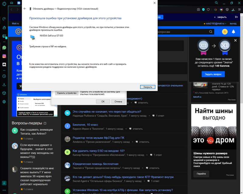
Task: Open Downloads icon in sidebar
Action: tap(4, 85)
